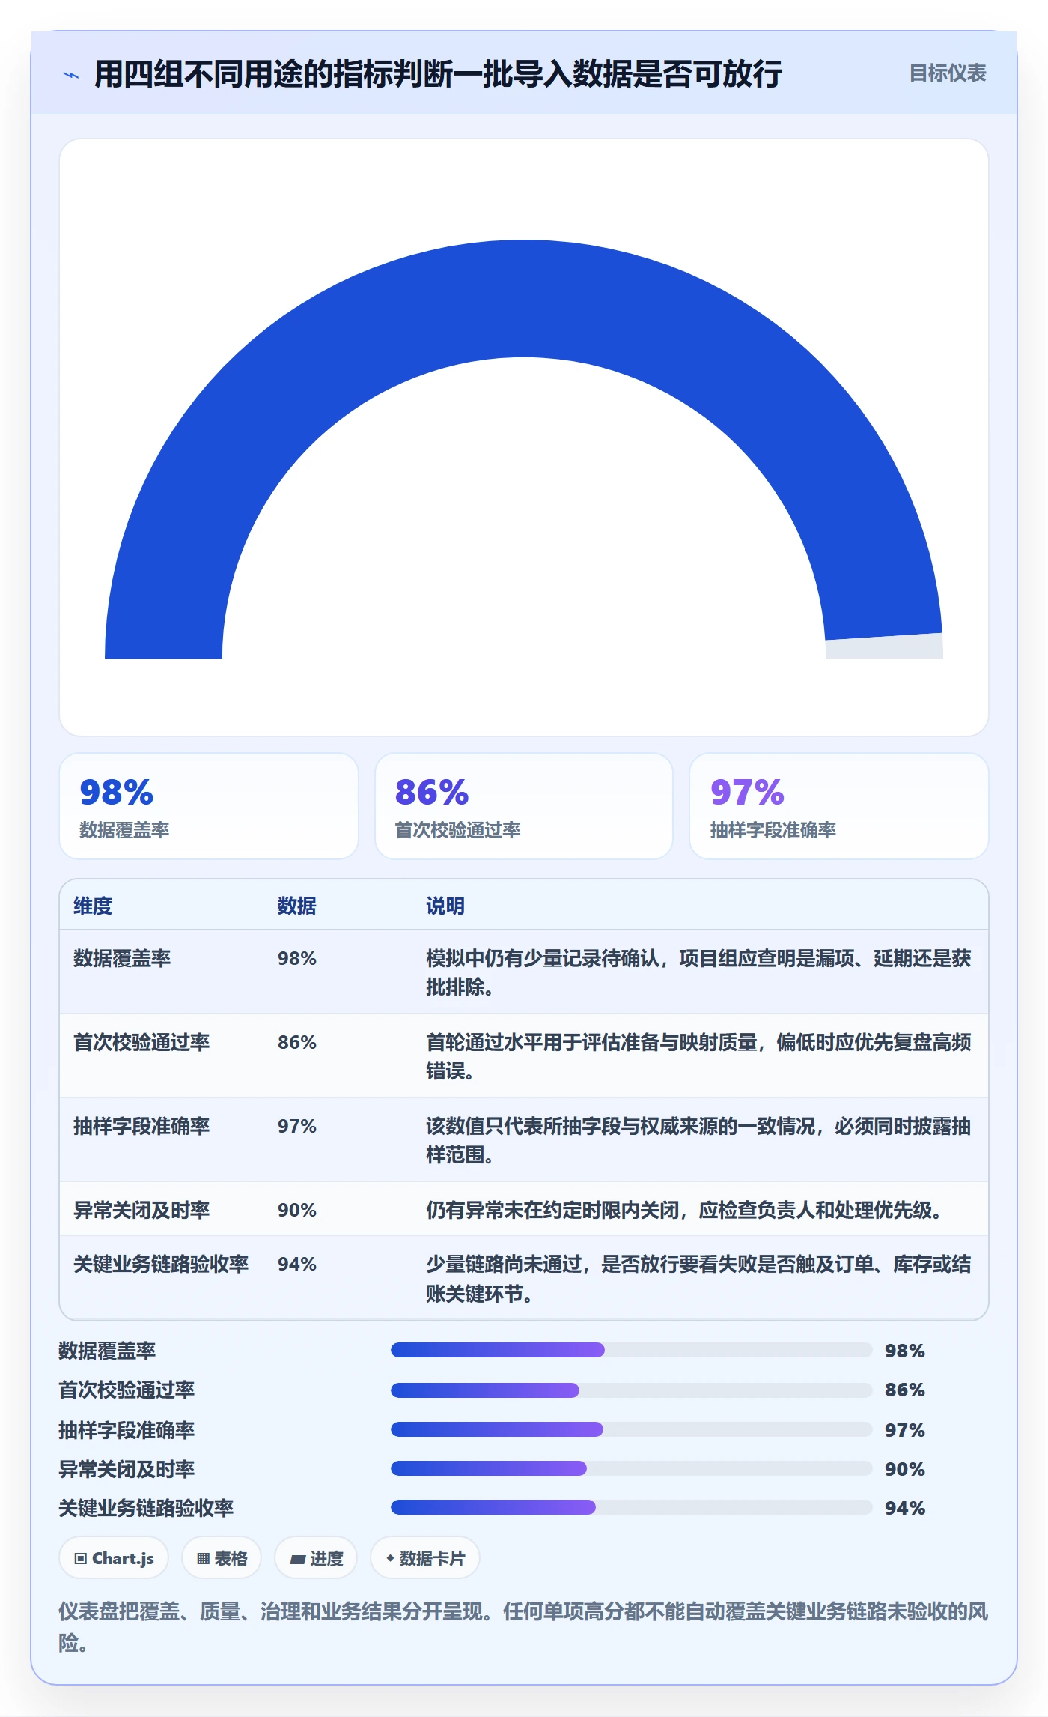Click the 98% value in the table
Image resolution: width=1048 pixels, height=1717 pixels.
(x=297, y=958)
